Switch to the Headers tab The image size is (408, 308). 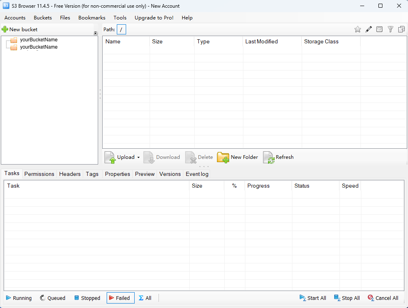tap(70, 174)
